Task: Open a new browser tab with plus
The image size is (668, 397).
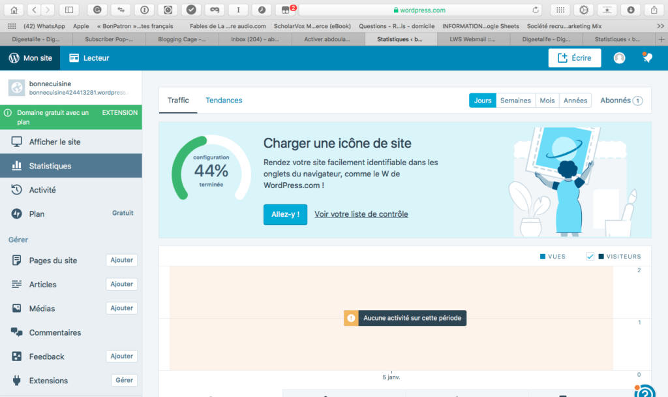Action: click(661, 39)
